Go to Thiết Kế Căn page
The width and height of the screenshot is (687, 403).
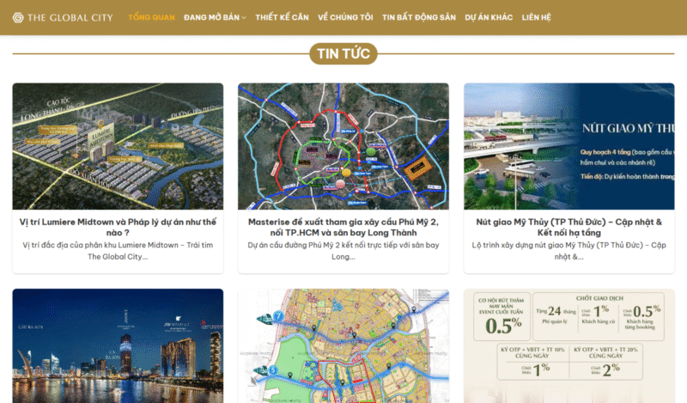click(282, 17)
